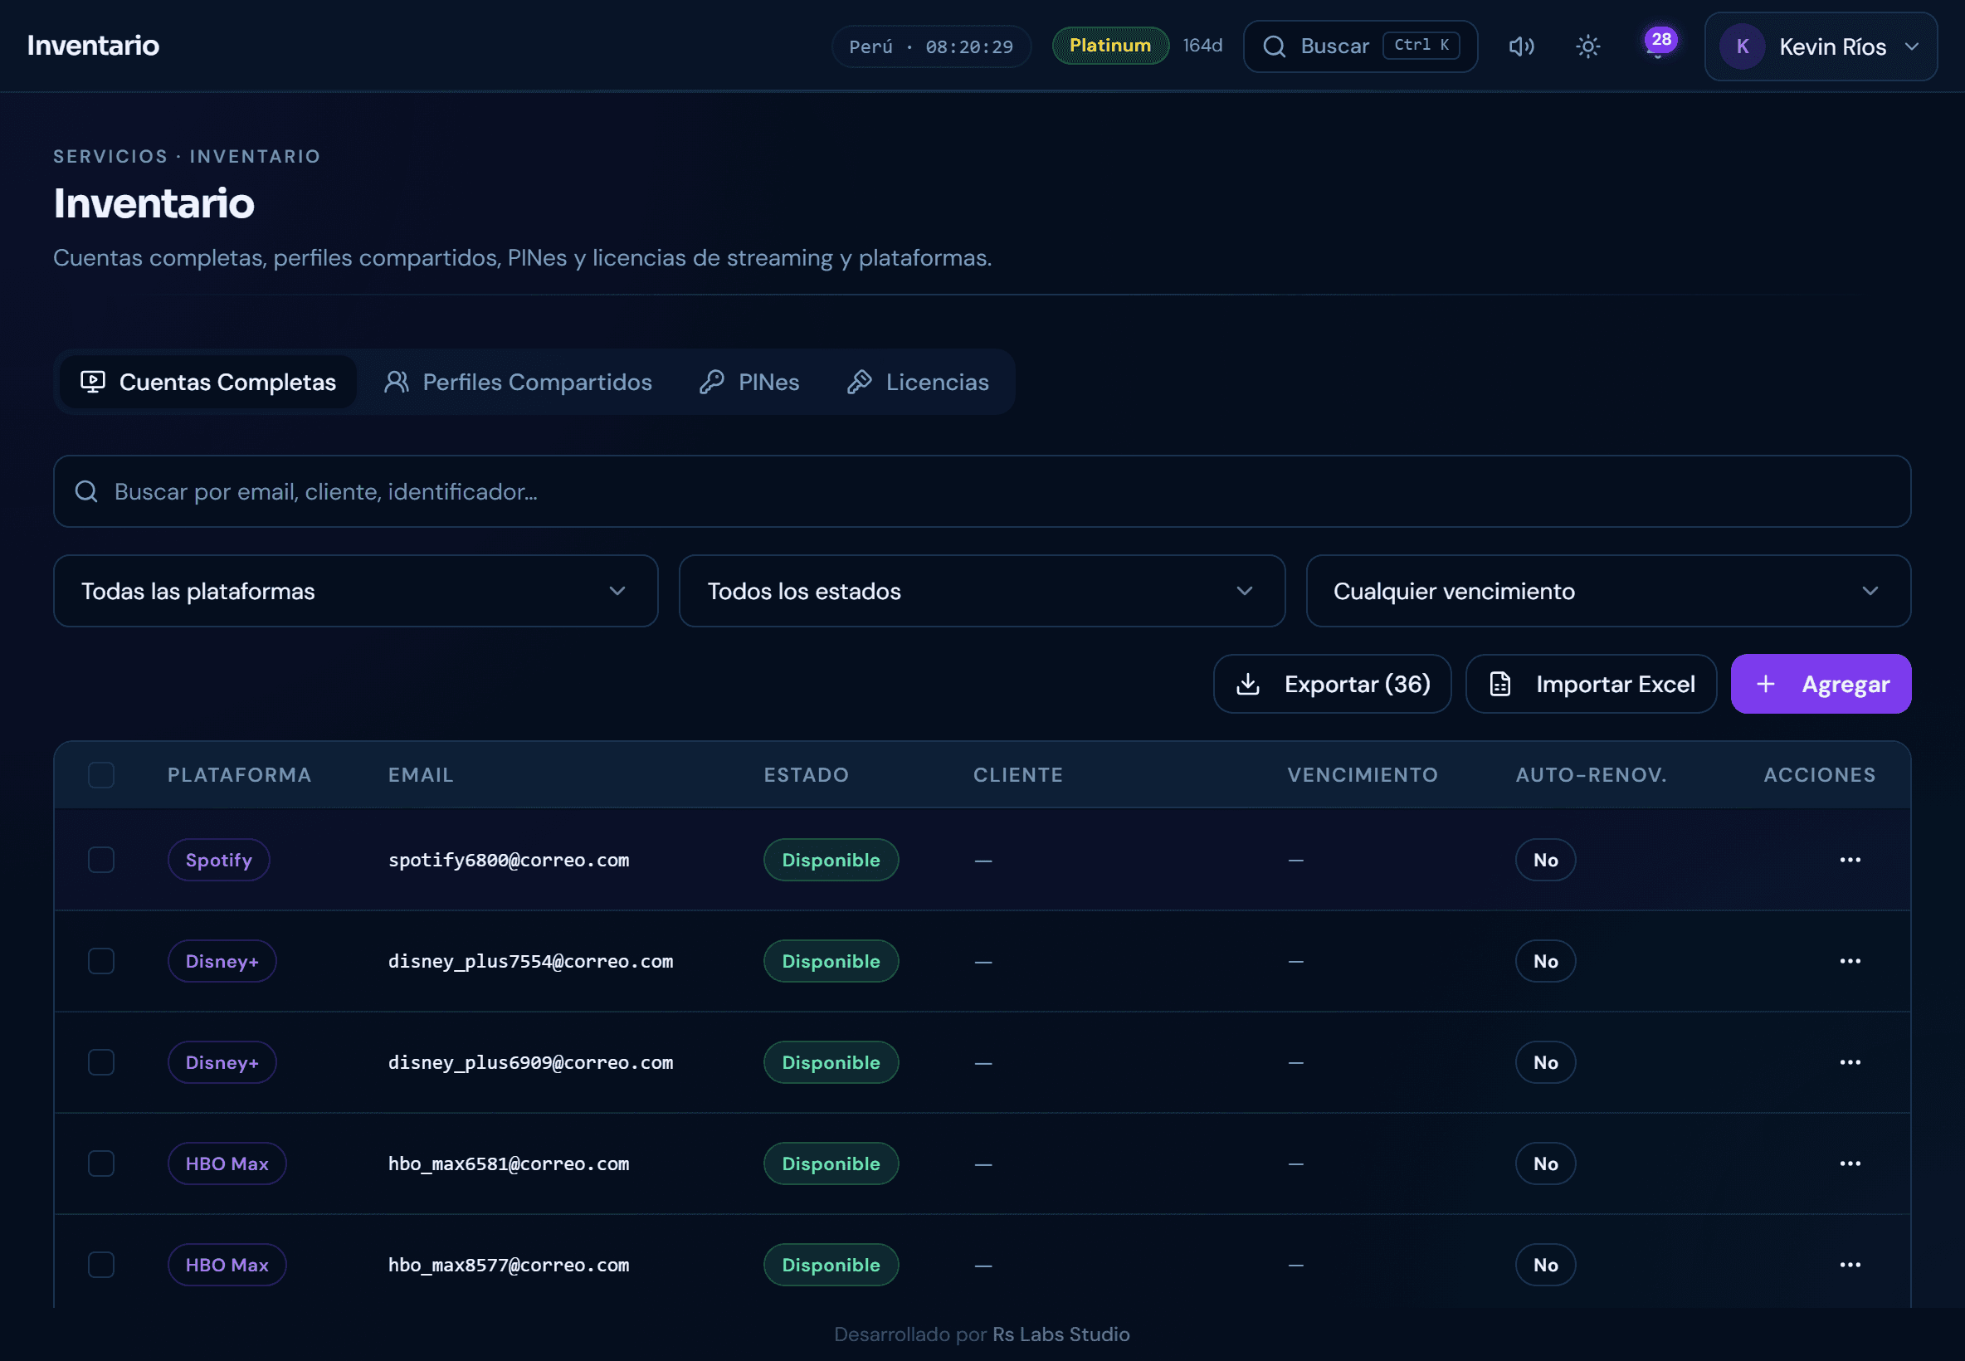Image resolution: width=1965 pixels, height=1361 pixels.
Task: Check the box for spotify6800@correo.com row
Action: click(x=101, y=860)
